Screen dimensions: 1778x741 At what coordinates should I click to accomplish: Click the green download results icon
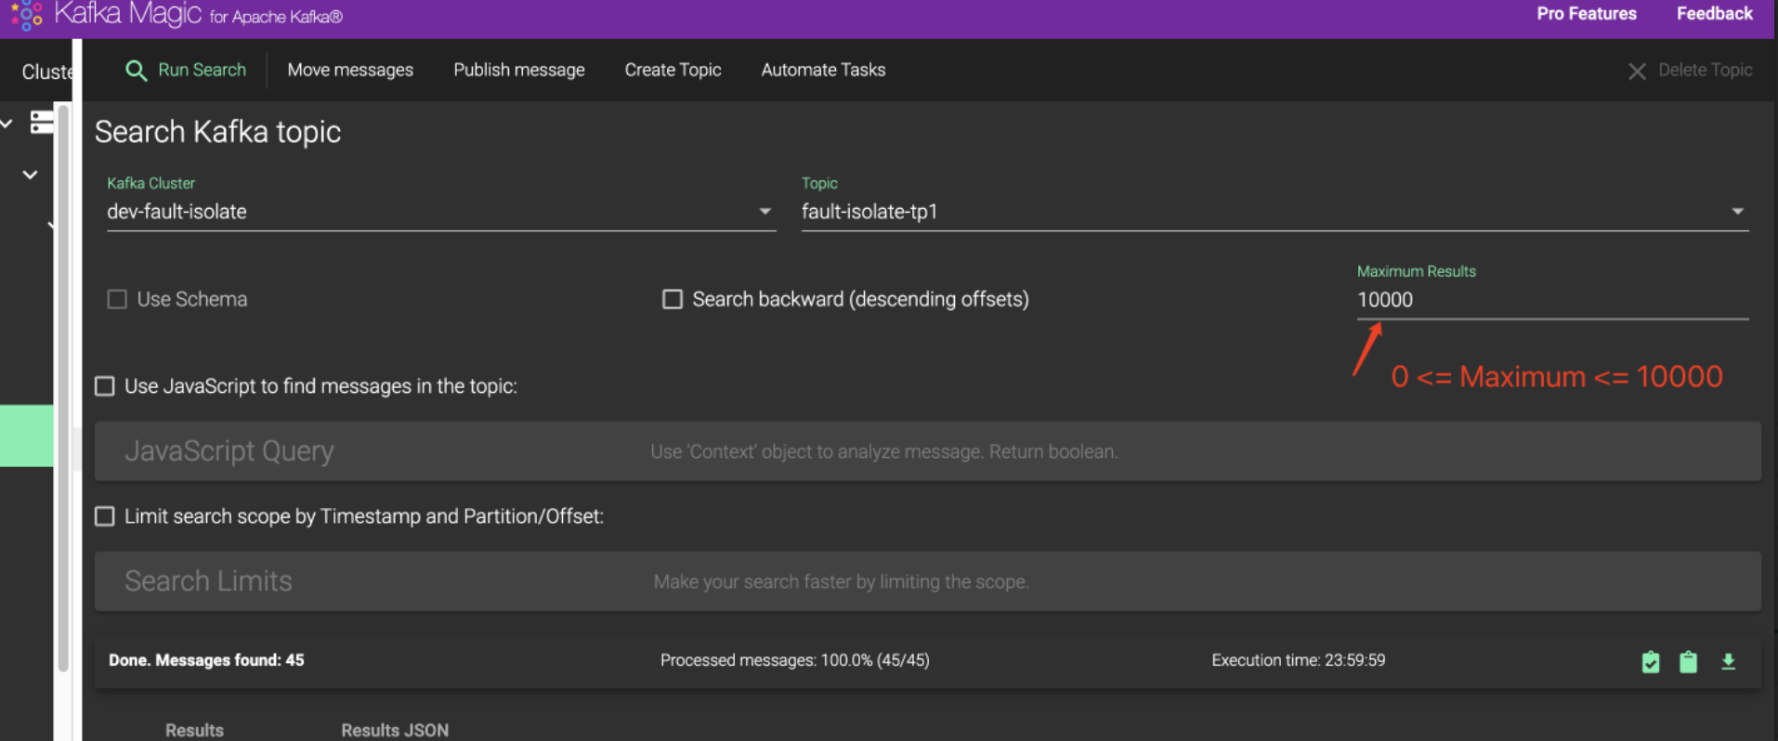(1728, 661)
